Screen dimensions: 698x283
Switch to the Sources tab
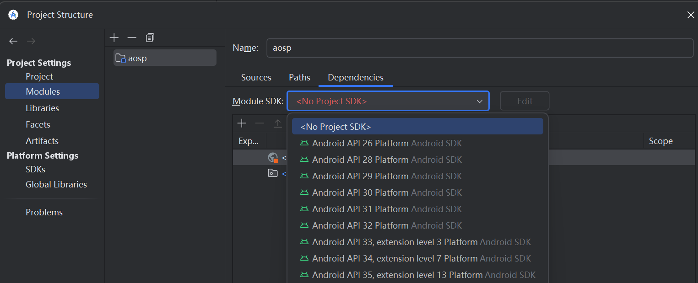pos(256,77)
